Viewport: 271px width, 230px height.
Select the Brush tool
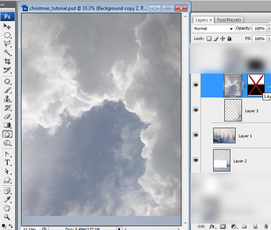[x=7, y=90]
